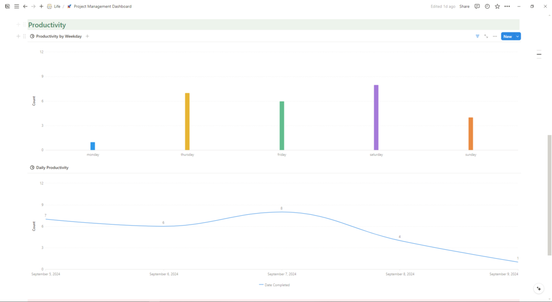Open the Notion AI sparkle button
The width and height of the screenshot is (552, 302).
point(539,289)
